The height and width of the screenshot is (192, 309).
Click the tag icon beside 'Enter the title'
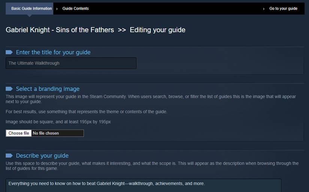[x=9, y=52]
